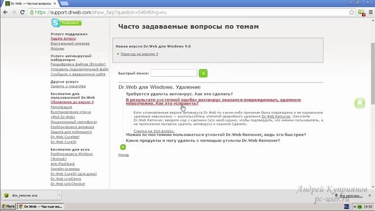Click the Dr.Web taskbar window button
Screen dimensions: 375x211
point(40,206)
